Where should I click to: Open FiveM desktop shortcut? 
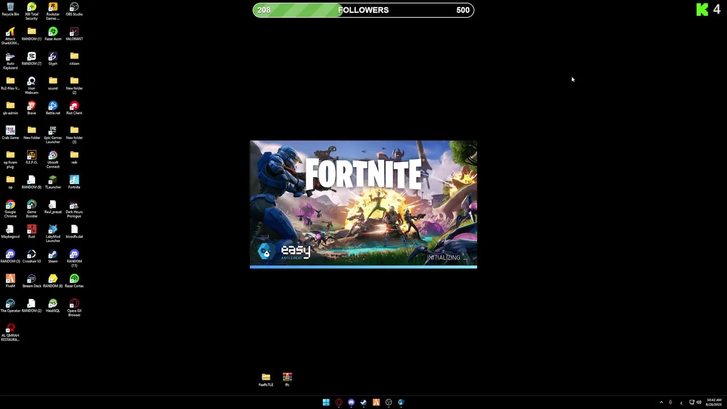10,281
